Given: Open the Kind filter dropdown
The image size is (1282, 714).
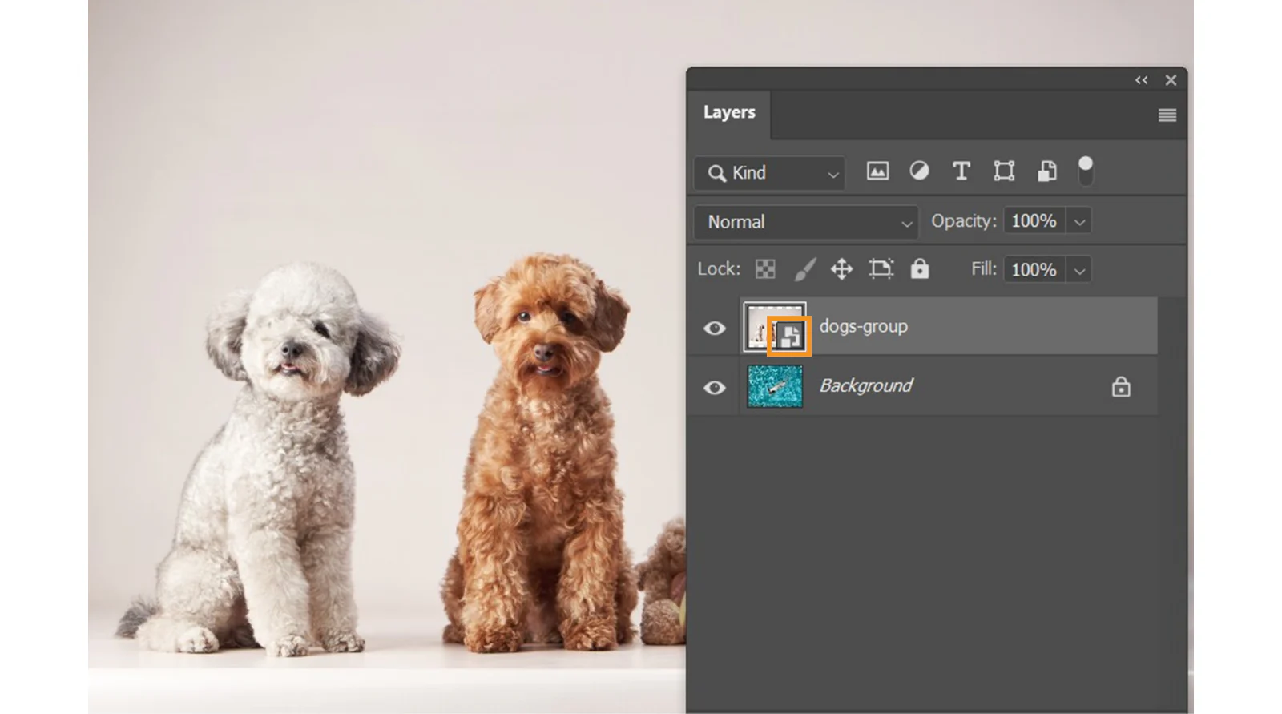Looking at the screenshot, I should point(769,173).
